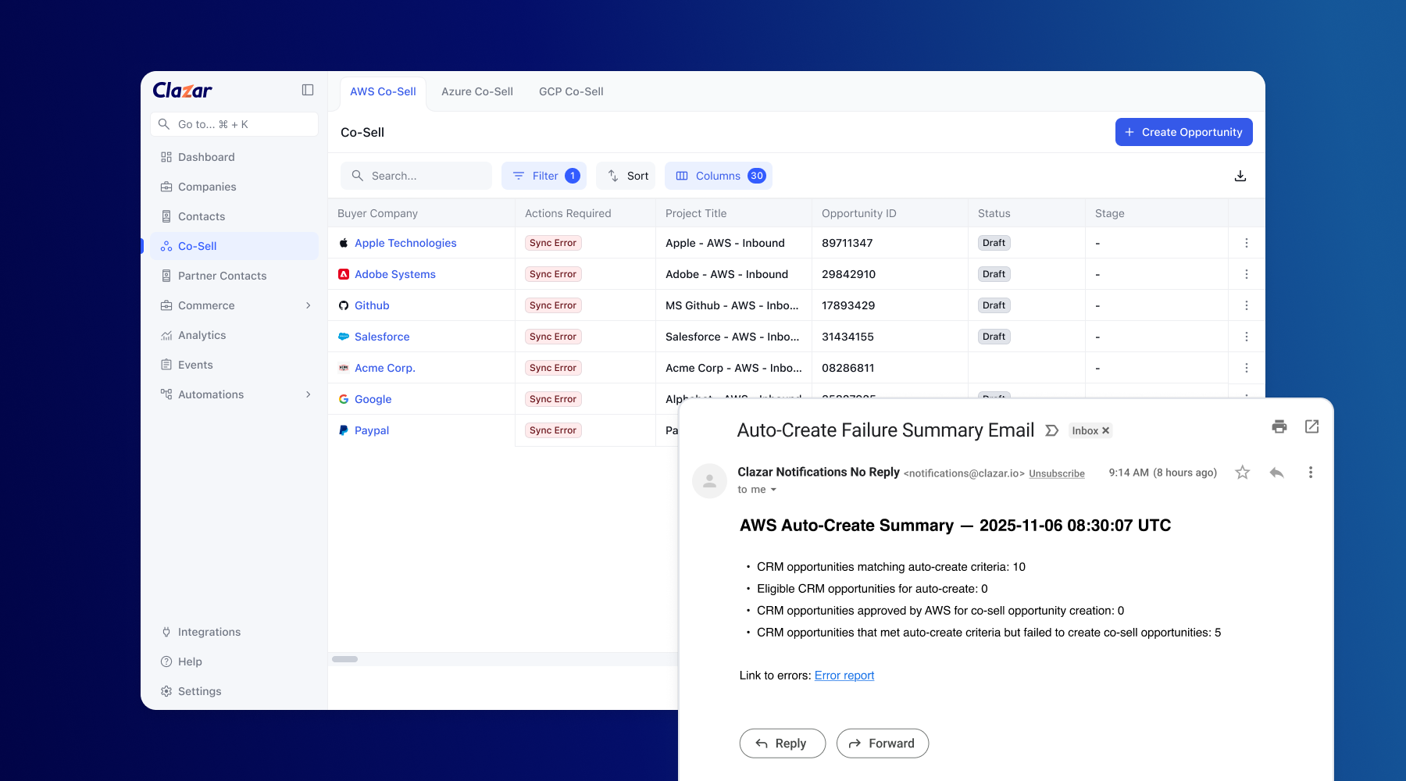Collapse the sidebar panel icon

point(308,90)
